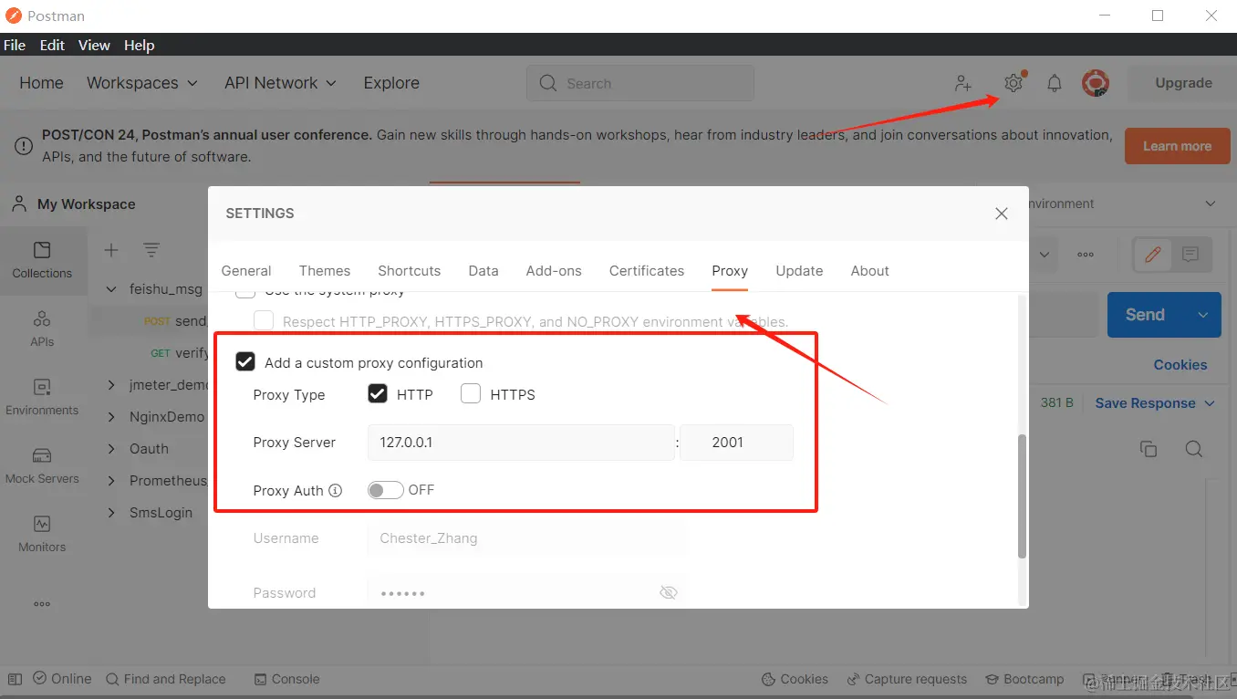The height and width of the screenshot is (699, 1237).
Task: Go to the Home page
Action: (x=42, y=83)
